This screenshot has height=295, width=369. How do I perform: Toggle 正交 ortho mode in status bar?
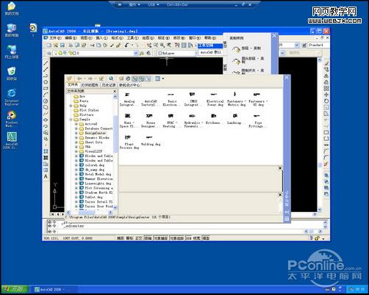tap(139, 238)
